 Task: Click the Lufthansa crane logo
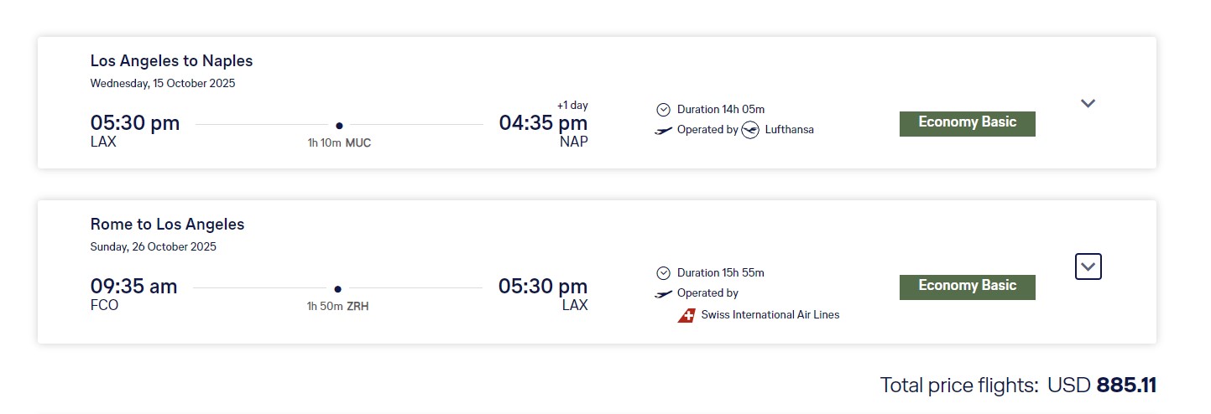pos(750,130)
